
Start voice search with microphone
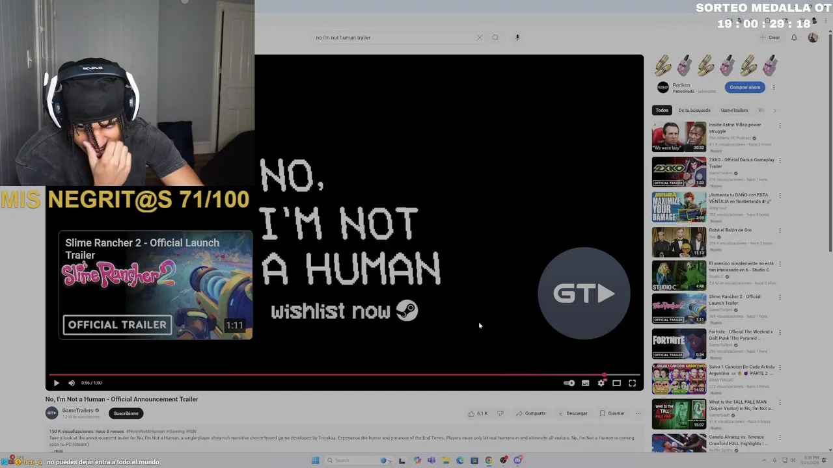click(x=517, y=38)
